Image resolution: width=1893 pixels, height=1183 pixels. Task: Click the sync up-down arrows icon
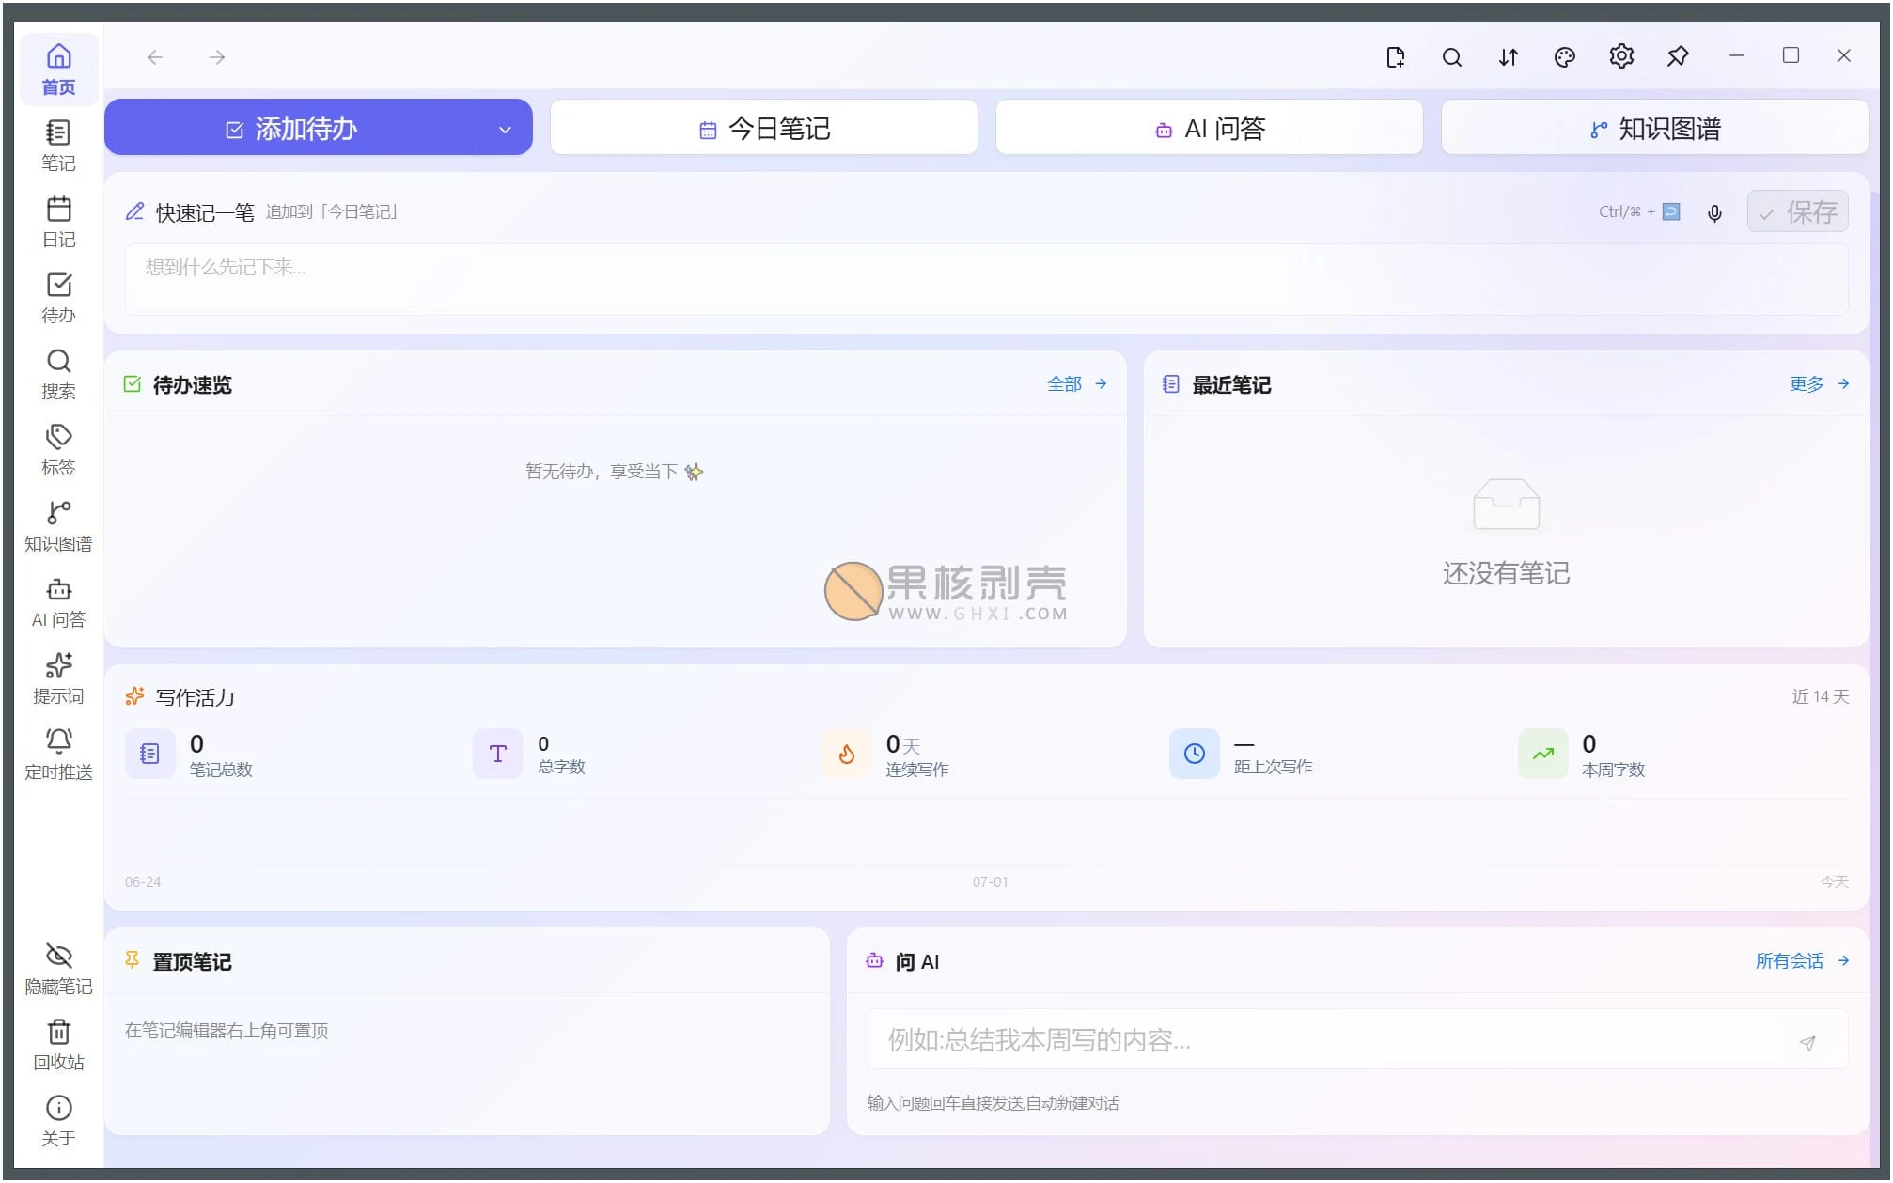[x=1509, y=57]
